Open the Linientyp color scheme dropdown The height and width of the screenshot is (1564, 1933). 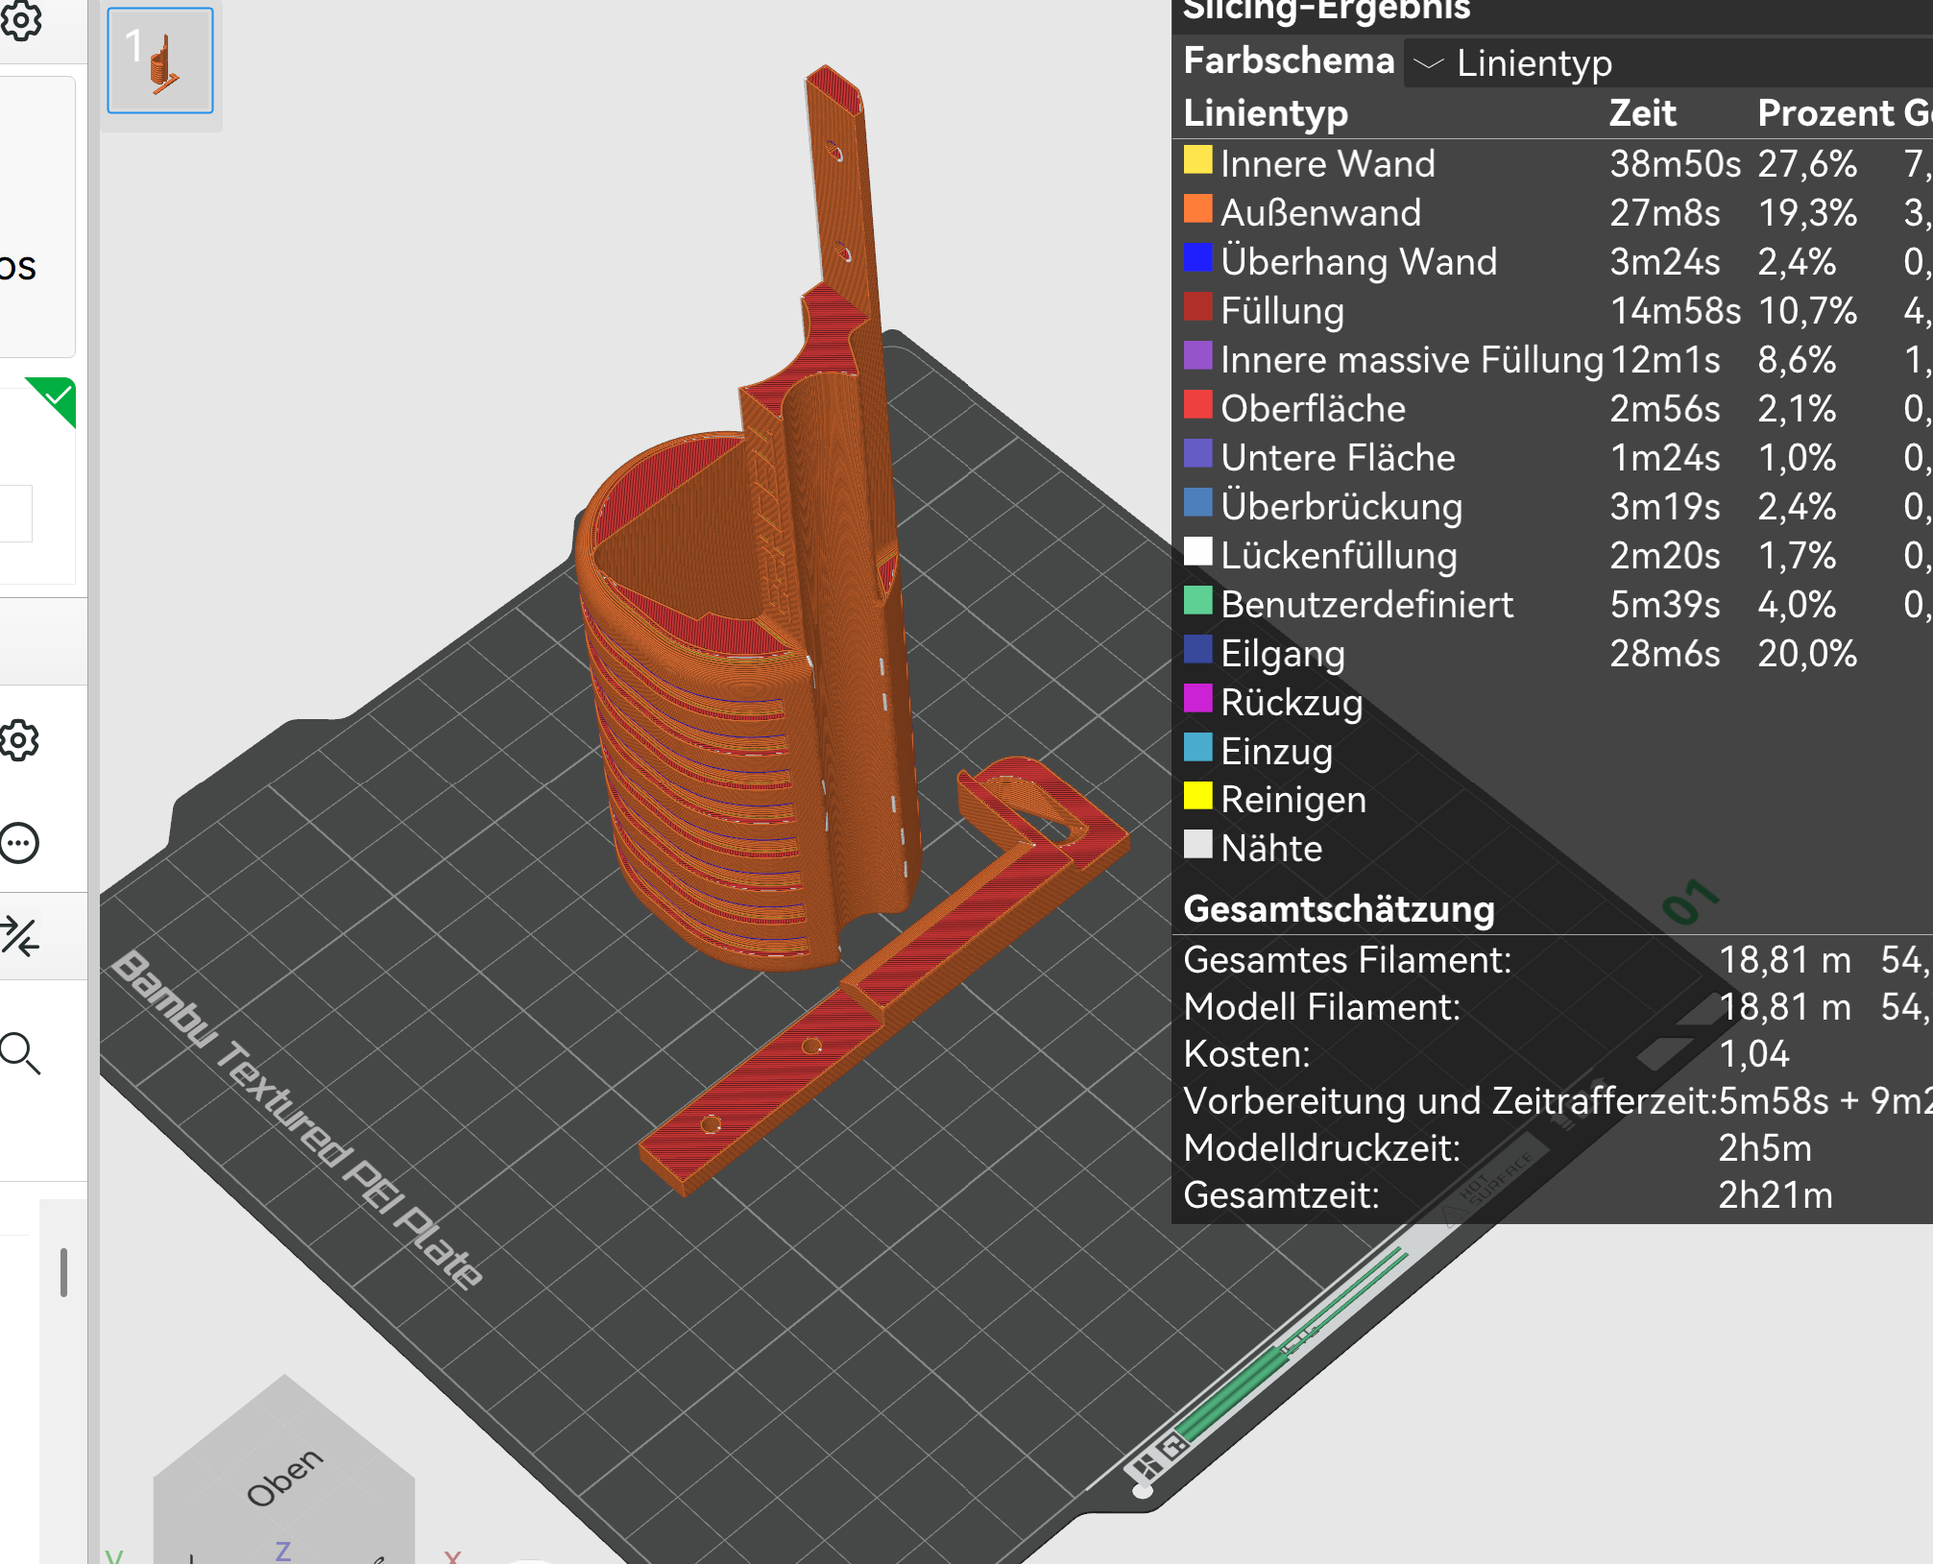point(1667,63)
